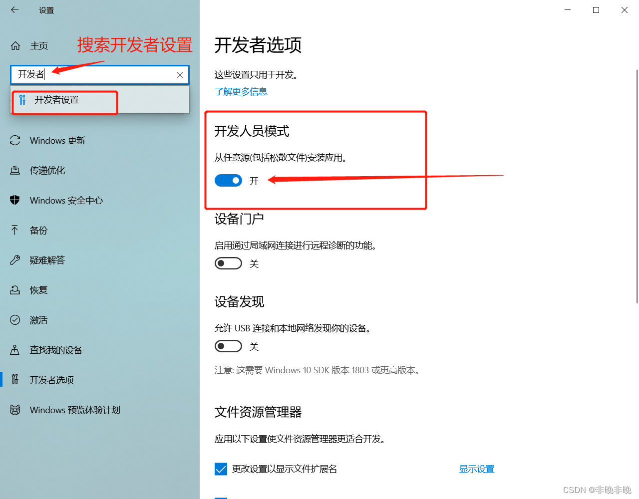This screenshot has height=499, width=639.
Task: Enable the 设备发现 toggle
Action: coord(228,346)
